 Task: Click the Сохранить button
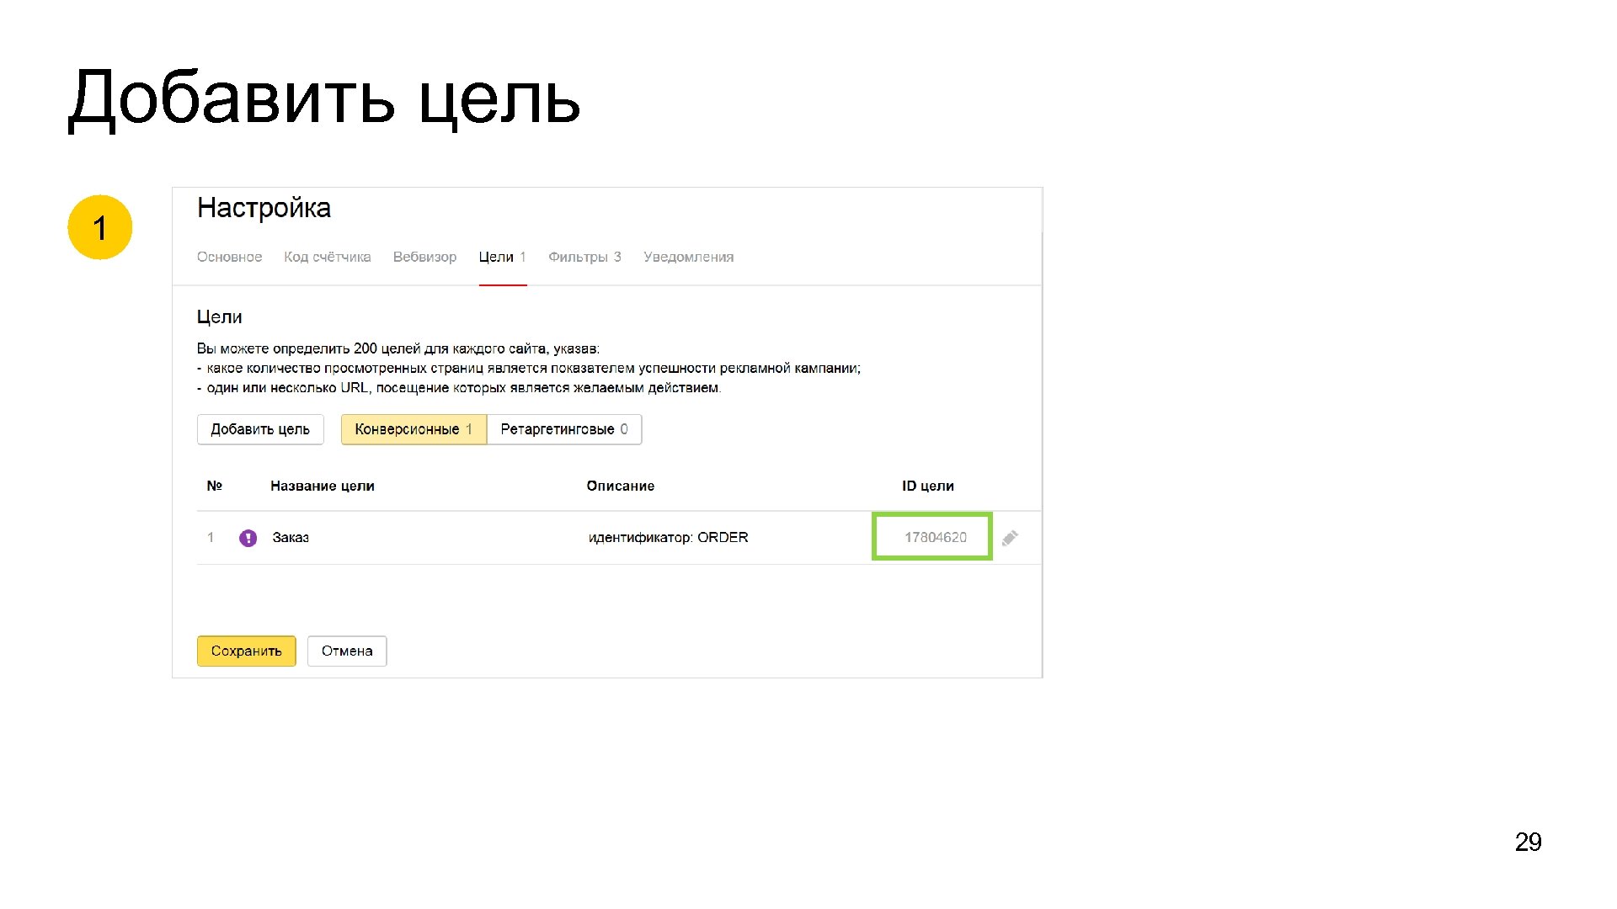point(246,651)
